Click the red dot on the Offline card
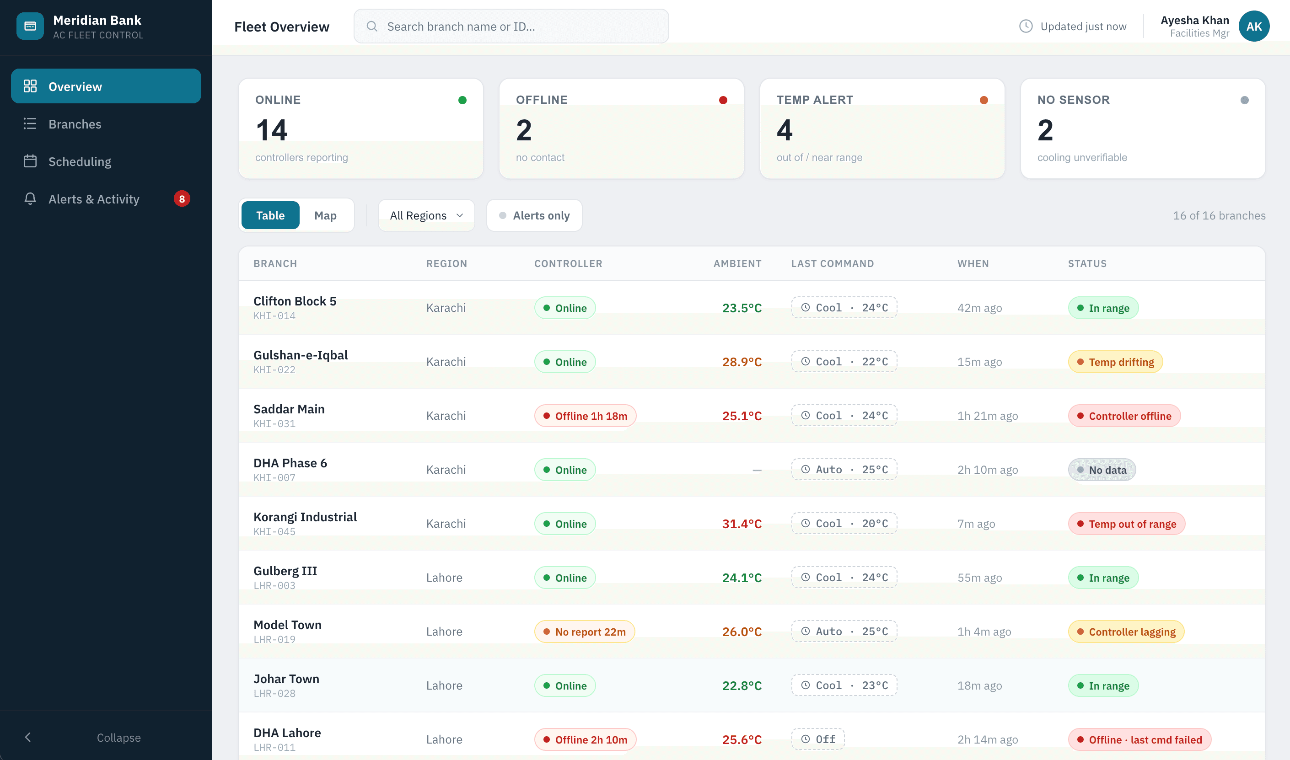 723,100
